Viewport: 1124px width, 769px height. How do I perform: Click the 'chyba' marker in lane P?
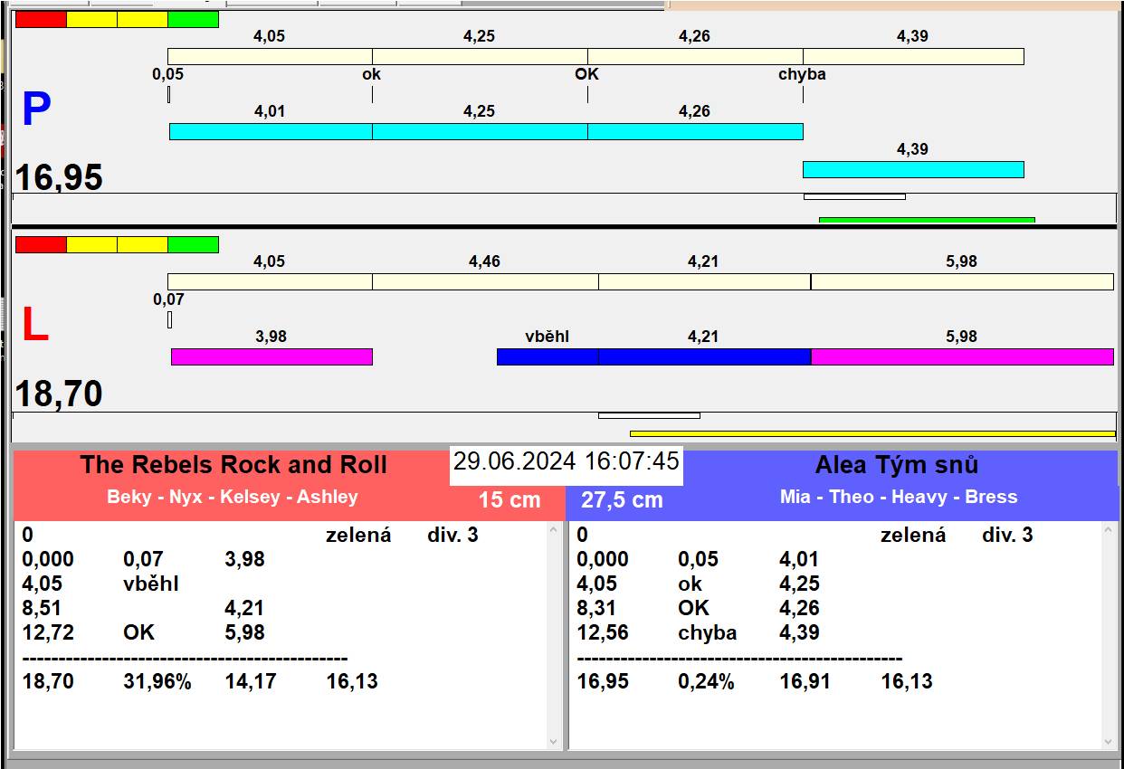click(x=802, y=74)
